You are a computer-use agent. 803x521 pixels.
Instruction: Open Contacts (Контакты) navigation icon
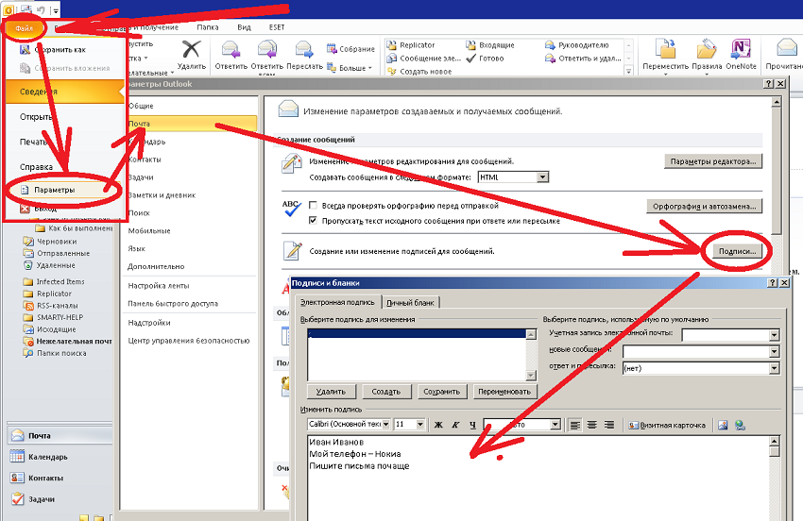pos(17,478)
